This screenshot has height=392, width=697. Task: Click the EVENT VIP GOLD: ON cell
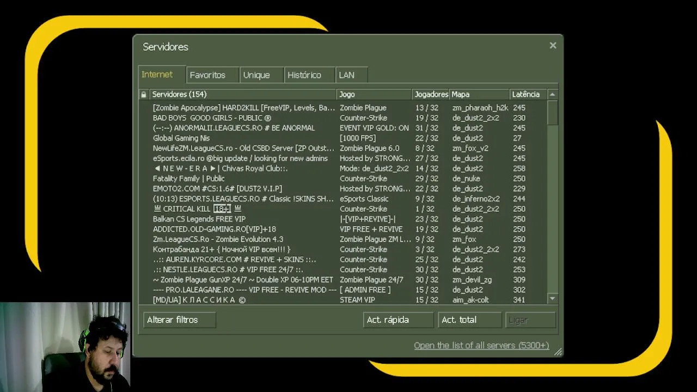(x=374, y=128)
